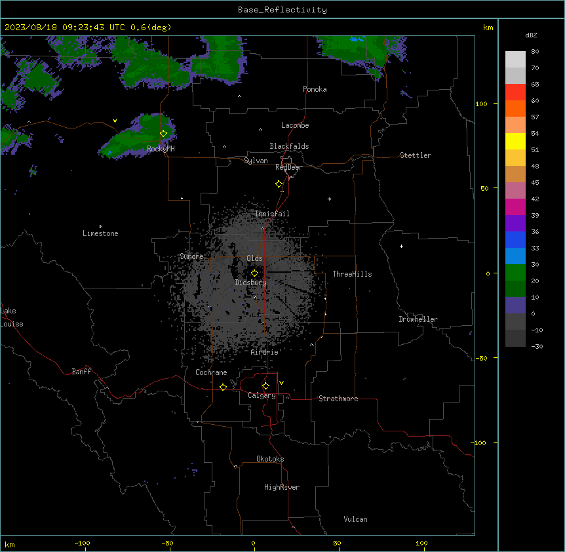Click the Blackfalds label
The width and height of the screenshot is (565, 552).
pos(289,146)
